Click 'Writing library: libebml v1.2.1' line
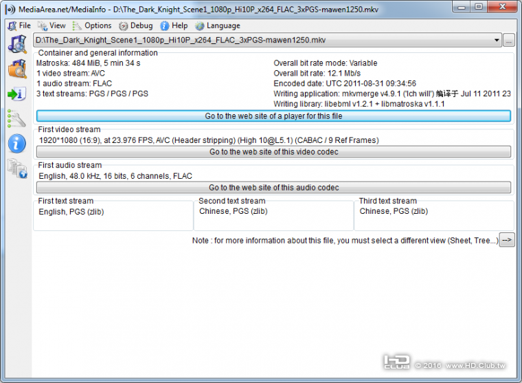This screenshot has height=383, width=522. (x=359, y=104)
